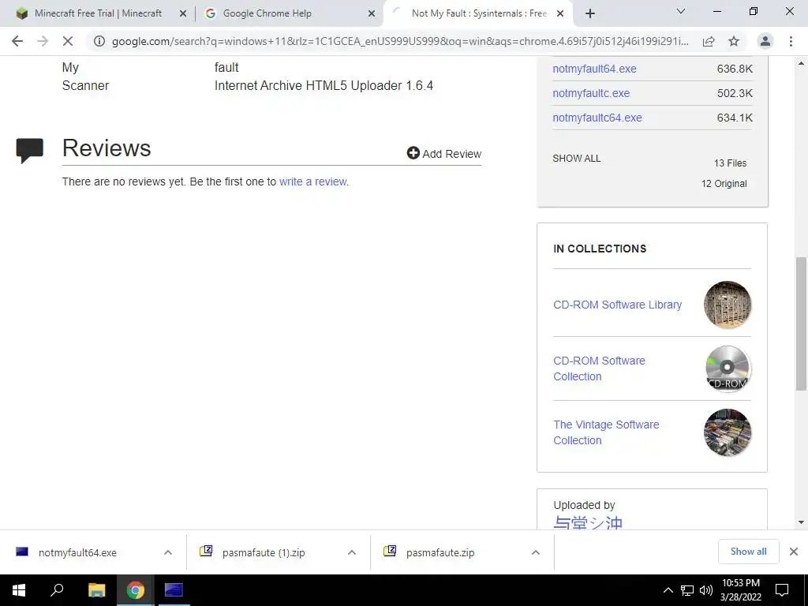Open The Vintage Software Collection link
Image resolution: width=808 pixels, height=606 pixels.
coord(606,432)
